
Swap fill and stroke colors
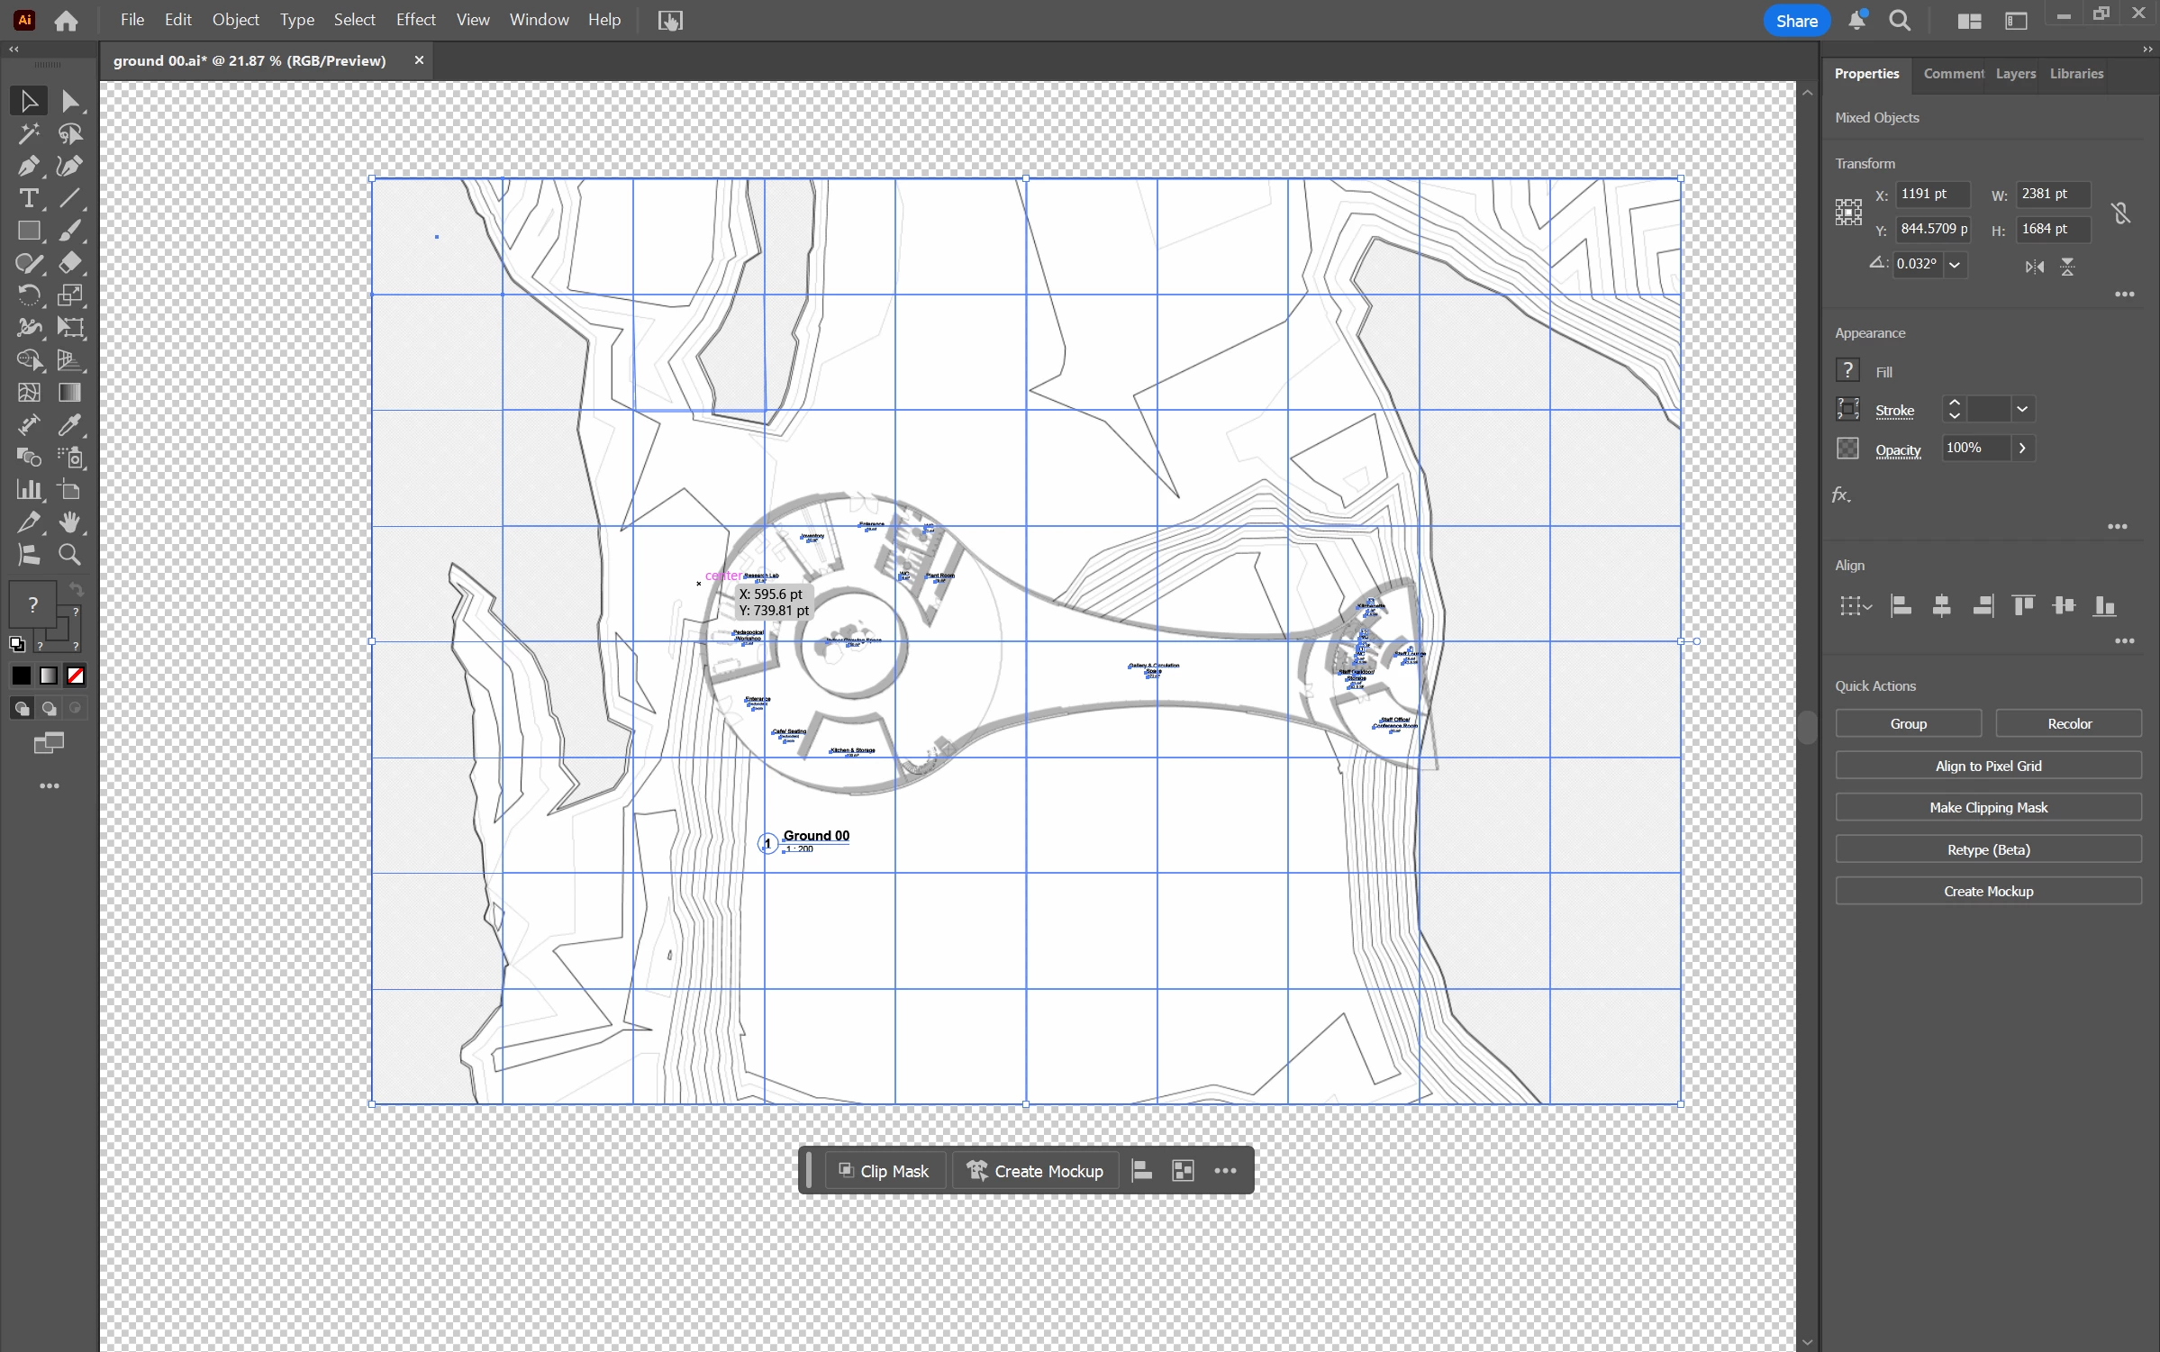click(x=77, y=589)
